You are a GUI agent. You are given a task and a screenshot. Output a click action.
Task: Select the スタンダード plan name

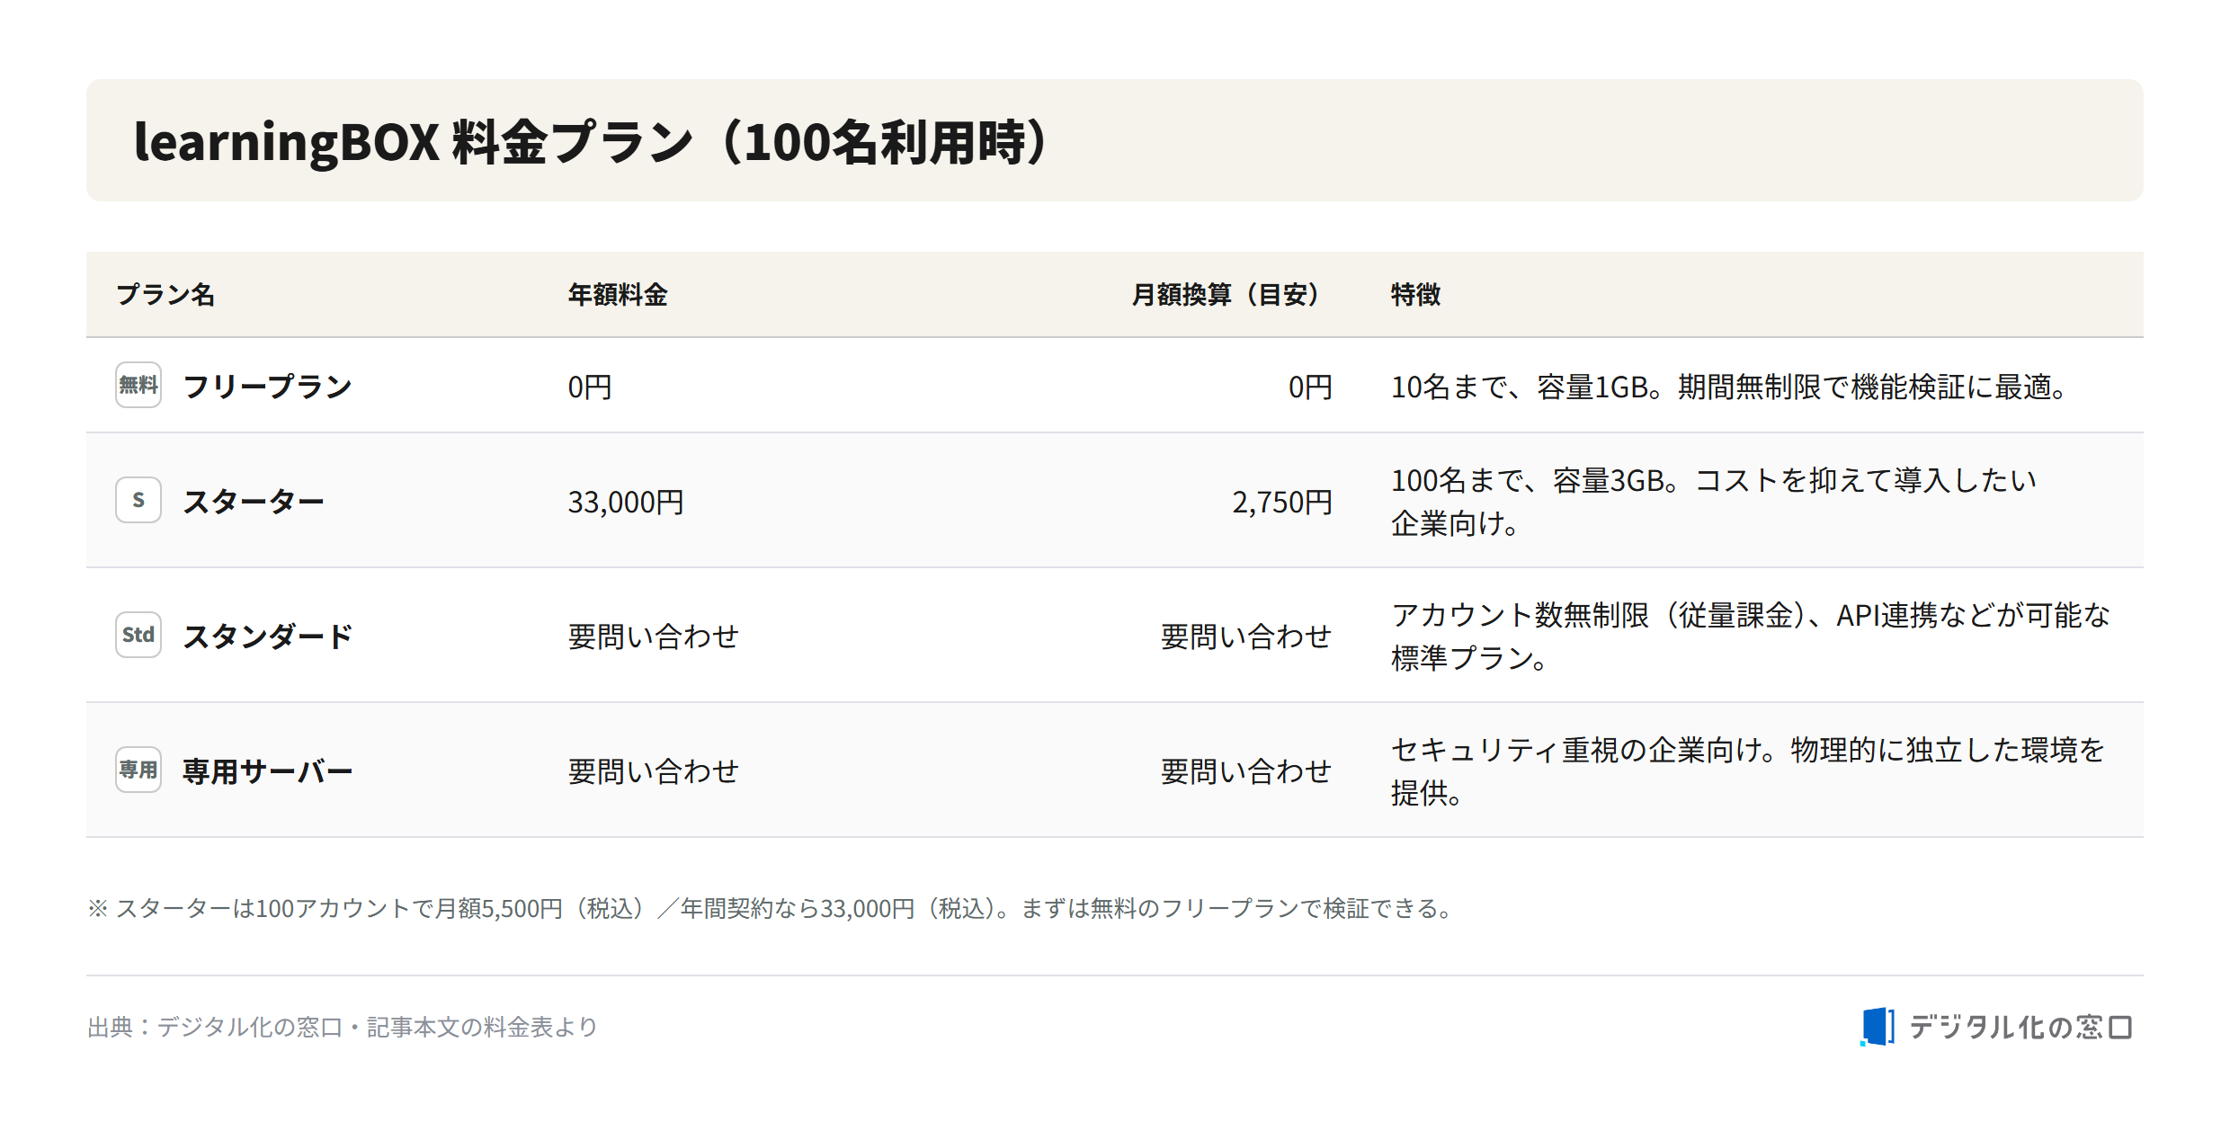(268, 637)
